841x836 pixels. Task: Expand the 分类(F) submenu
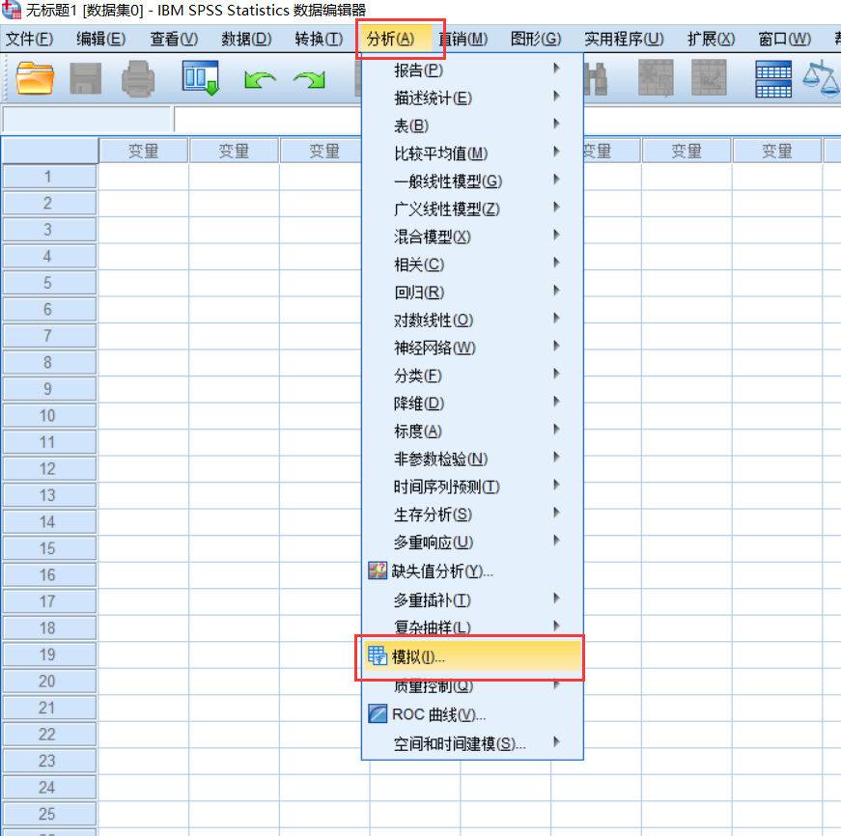[x=472, y=376]
